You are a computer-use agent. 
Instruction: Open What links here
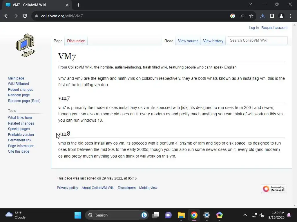click(20, 118)
